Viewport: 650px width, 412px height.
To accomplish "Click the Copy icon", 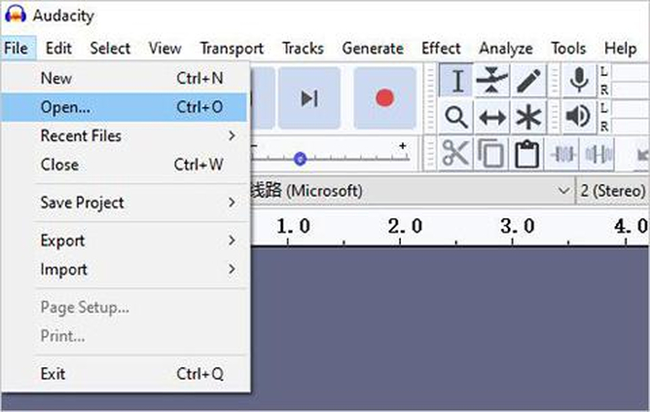I will coord(492,153).
